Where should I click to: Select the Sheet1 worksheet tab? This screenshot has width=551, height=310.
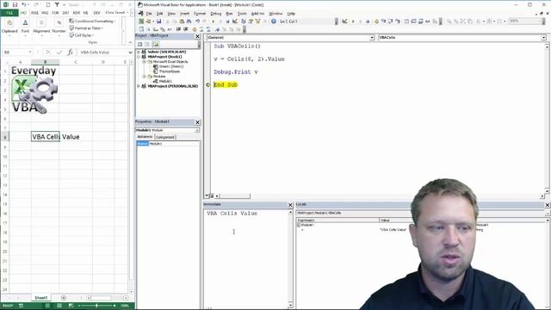click(x=41, y=298)
